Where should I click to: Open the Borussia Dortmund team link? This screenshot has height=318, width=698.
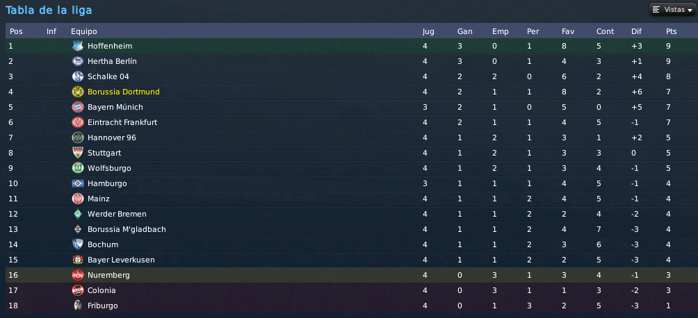point(123,92)
